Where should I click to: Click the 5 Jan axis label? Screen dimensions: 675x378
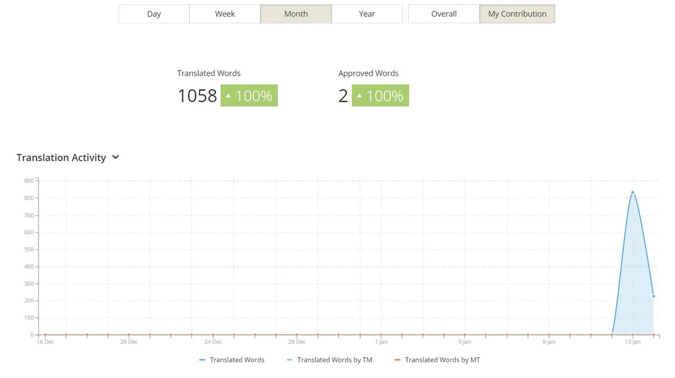[x=465, y=342]
